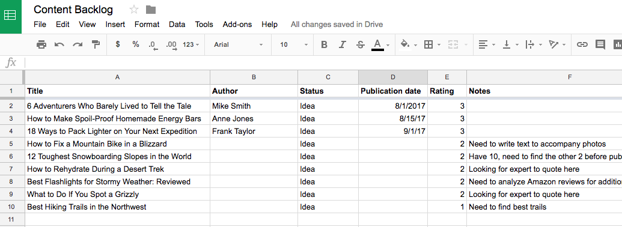Open text rotation options
The image size is (622, 227).
click(x=553, y=45)
